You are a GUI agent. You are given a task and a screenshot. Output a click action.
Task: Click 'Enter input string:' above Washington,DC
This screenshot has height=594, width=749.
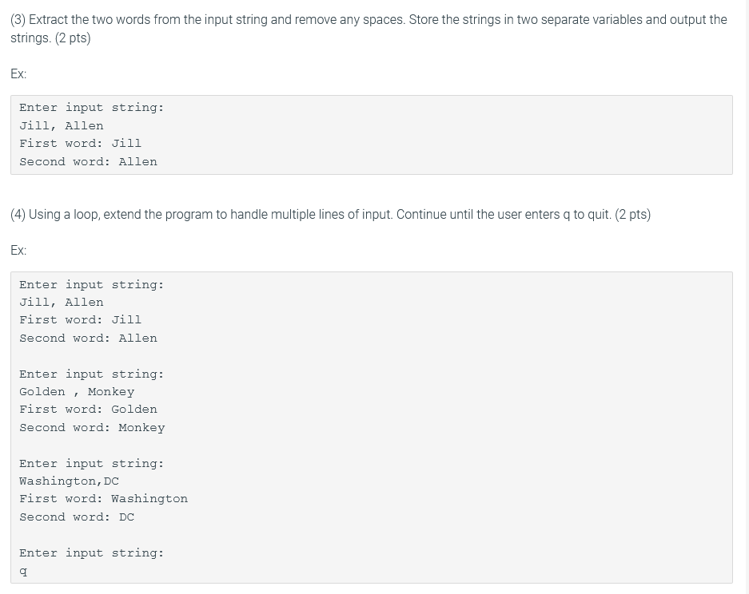[91, 464]
